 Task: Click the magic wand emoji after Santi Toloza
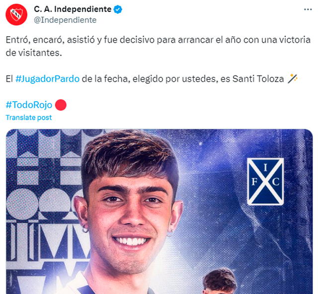[293, 78]
